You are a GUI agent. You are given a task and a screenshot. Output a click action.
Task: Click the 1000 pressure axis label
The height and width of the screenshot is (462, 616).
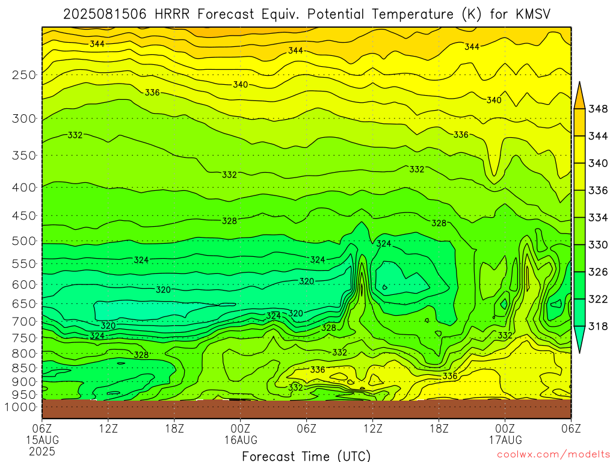(x=20, y=407)
